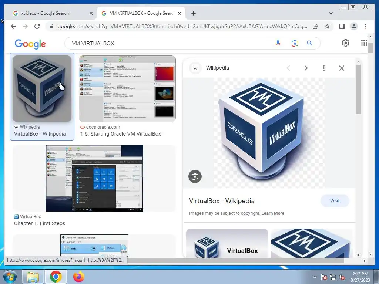Open the Windows Start menu
This screenshot has width=379, height=284.
pos(10,277)
